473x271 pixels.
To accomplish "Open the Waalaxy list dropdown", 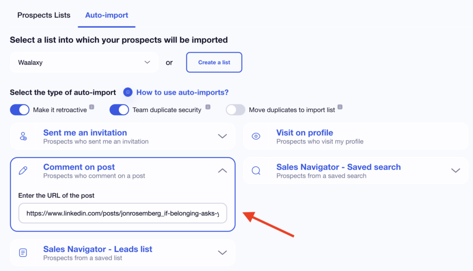I will (x=84, y=62).
